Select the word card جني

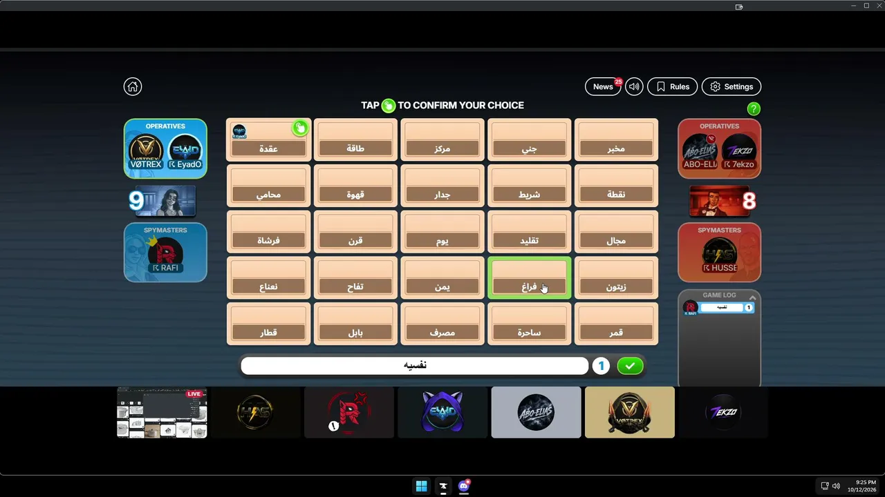pyautogui.click(x=529, y=139)
